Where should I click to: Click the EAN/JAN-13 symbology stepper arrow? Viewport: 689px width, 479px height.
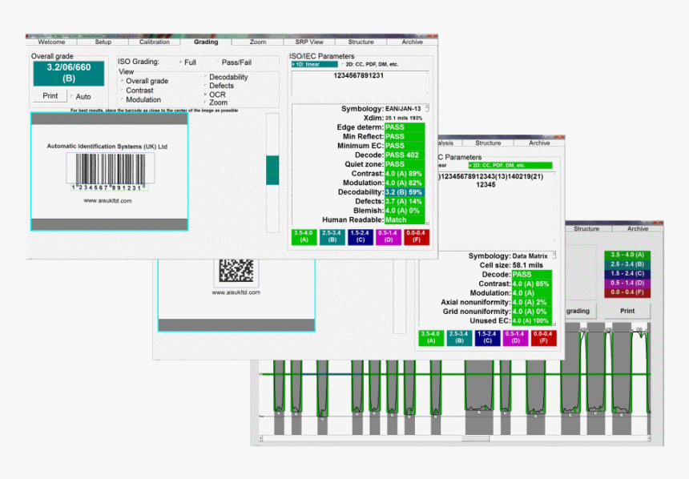click(x=427, y=109)
